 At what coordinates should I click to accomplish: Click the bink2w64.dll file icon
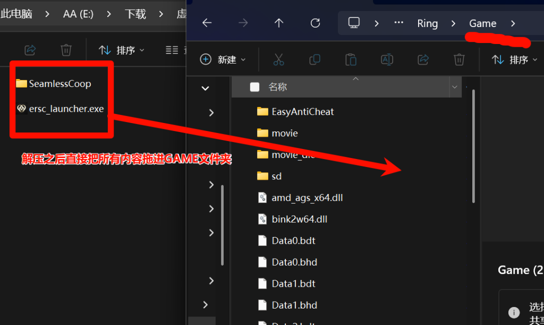point(262,219)
